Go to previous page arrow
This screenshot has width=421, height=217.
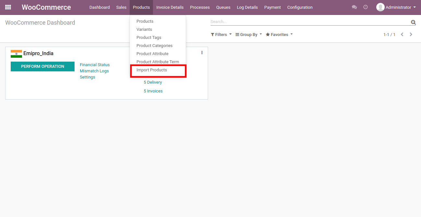pos(402,34)
